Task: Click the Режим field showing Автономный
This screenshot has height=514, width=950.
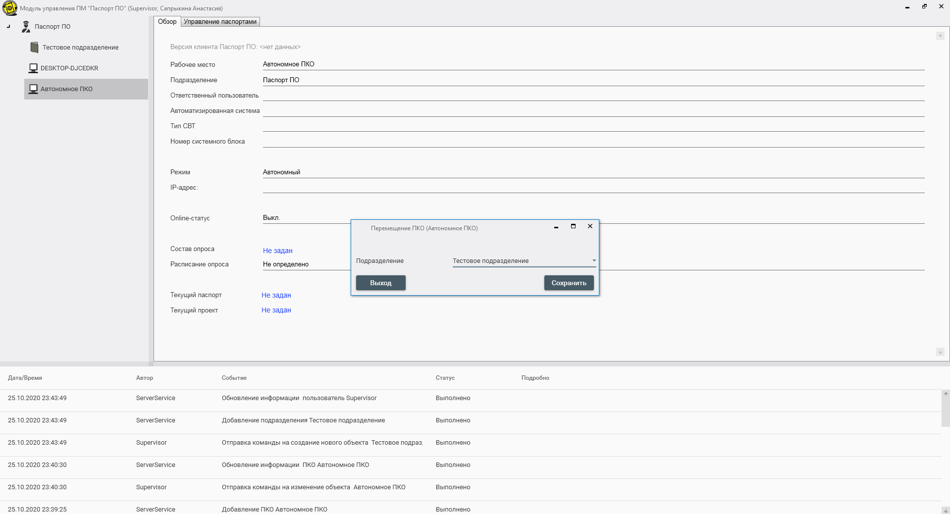Action: pyautogui.click(x=593, y=172)
